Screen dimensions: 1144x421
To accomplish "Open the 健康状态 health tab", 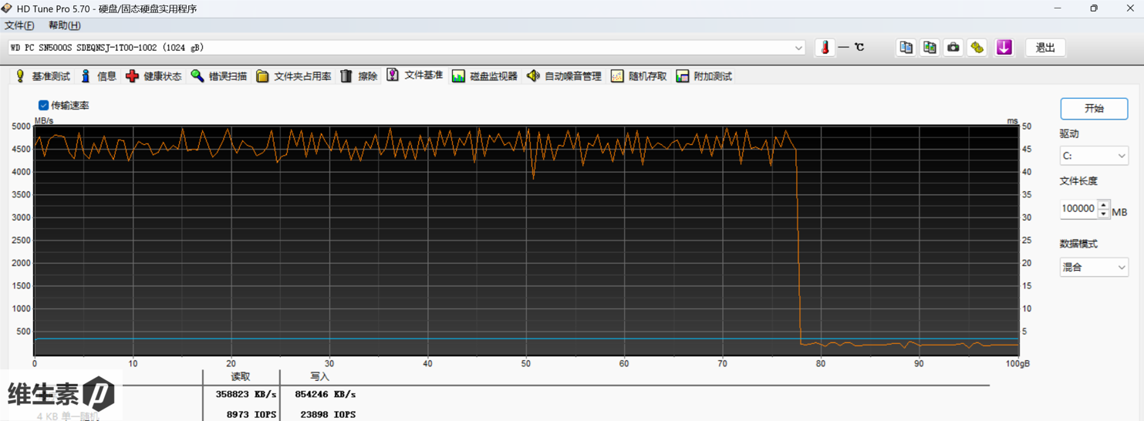I will point(154,76).
